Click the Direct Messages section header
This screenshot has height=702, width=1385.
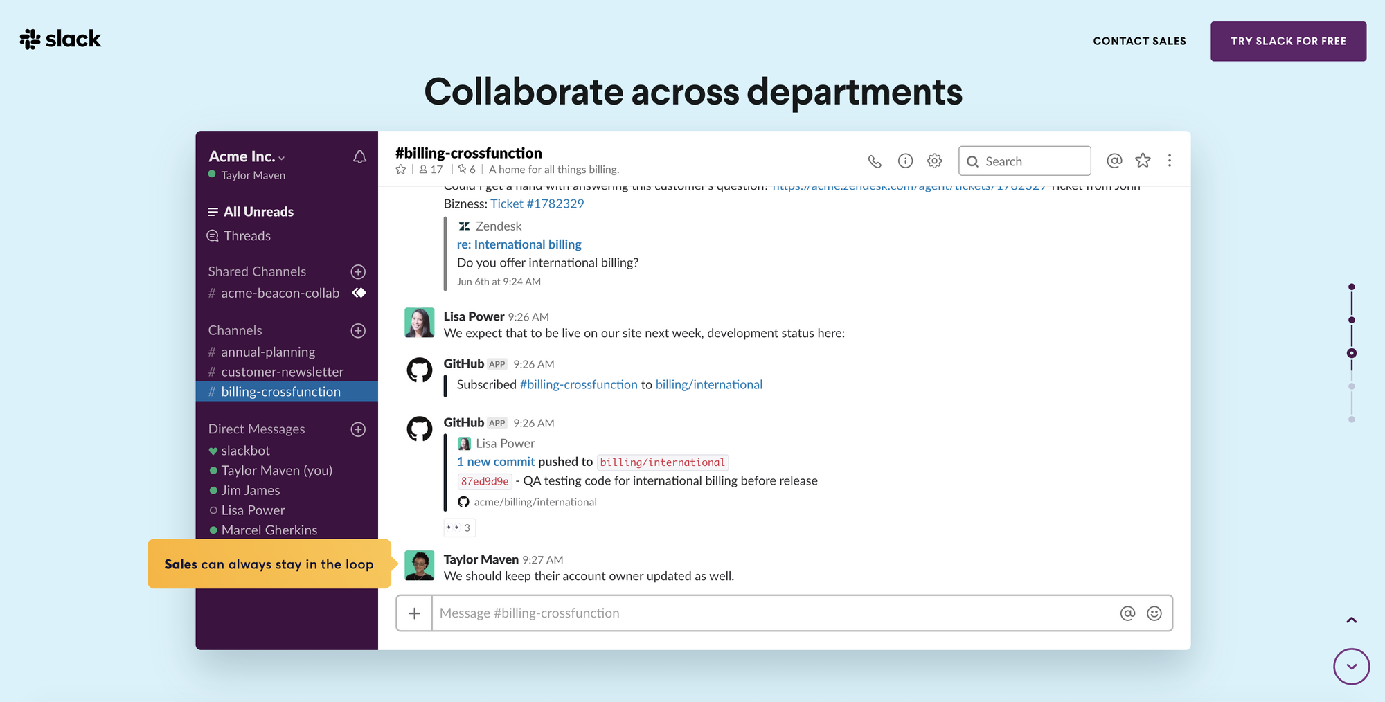(256, 429)
